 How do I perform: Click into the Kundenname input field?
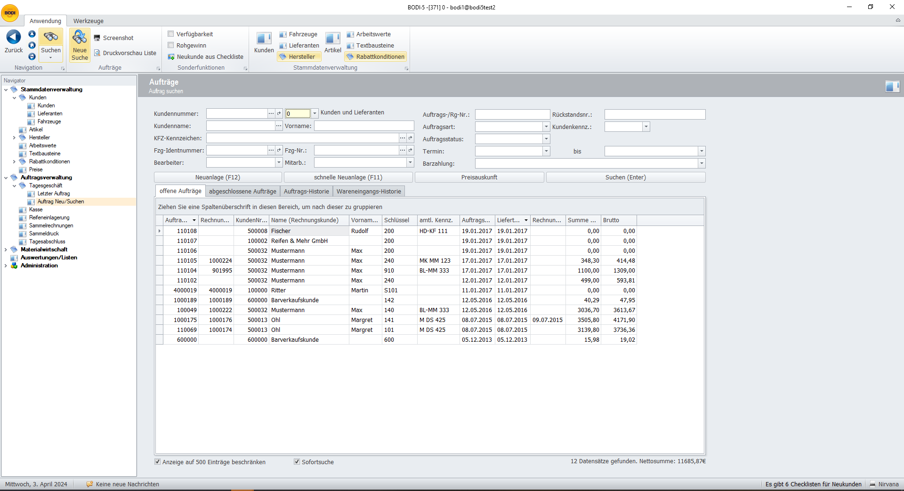[x=241, y=126]
